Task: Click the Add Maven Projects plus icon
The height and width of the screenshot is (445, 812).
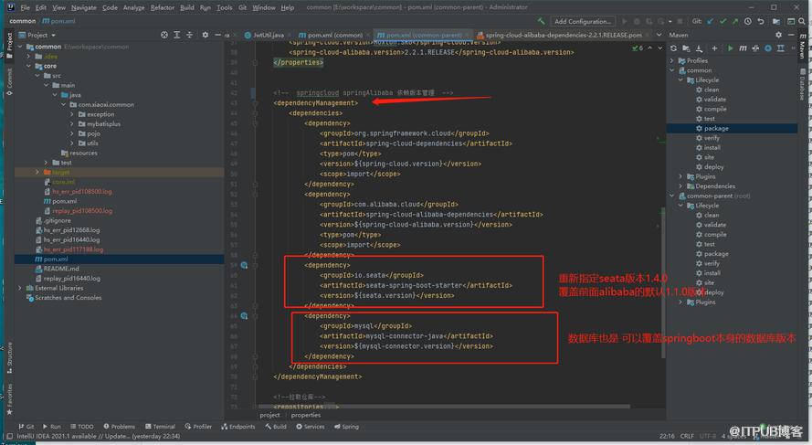Action: tap(714, 48)
